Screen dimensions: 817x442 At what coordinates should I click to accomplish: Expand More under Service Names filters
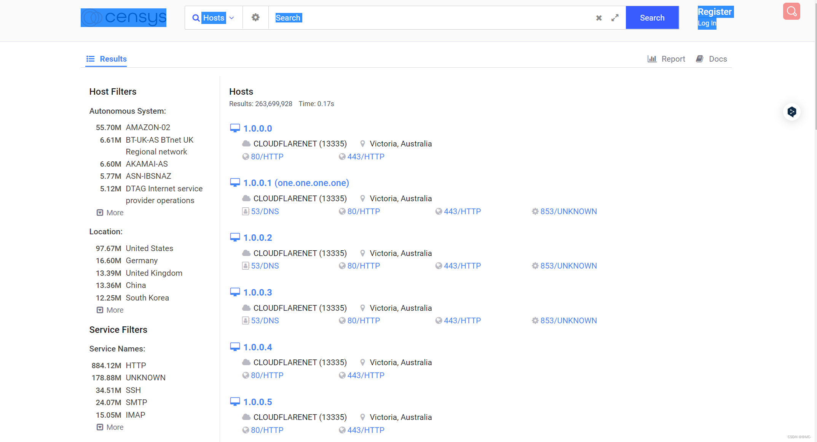tap(110, 427)
